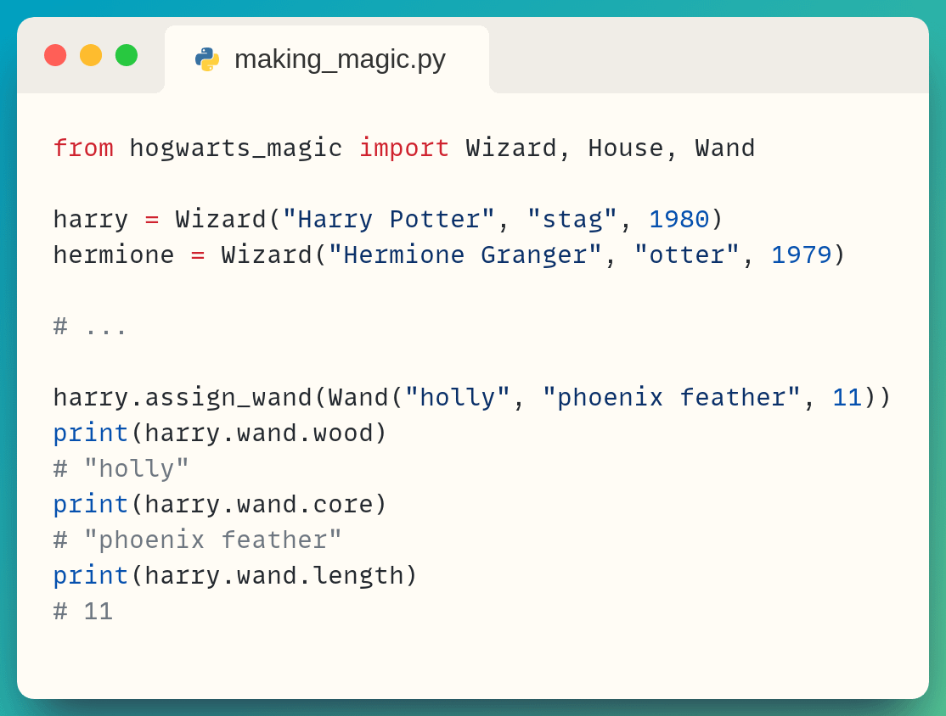The height and width of the screenshot is (716, 946).
Task: Click the yellow minimize window dot
Action: (91, 55)
